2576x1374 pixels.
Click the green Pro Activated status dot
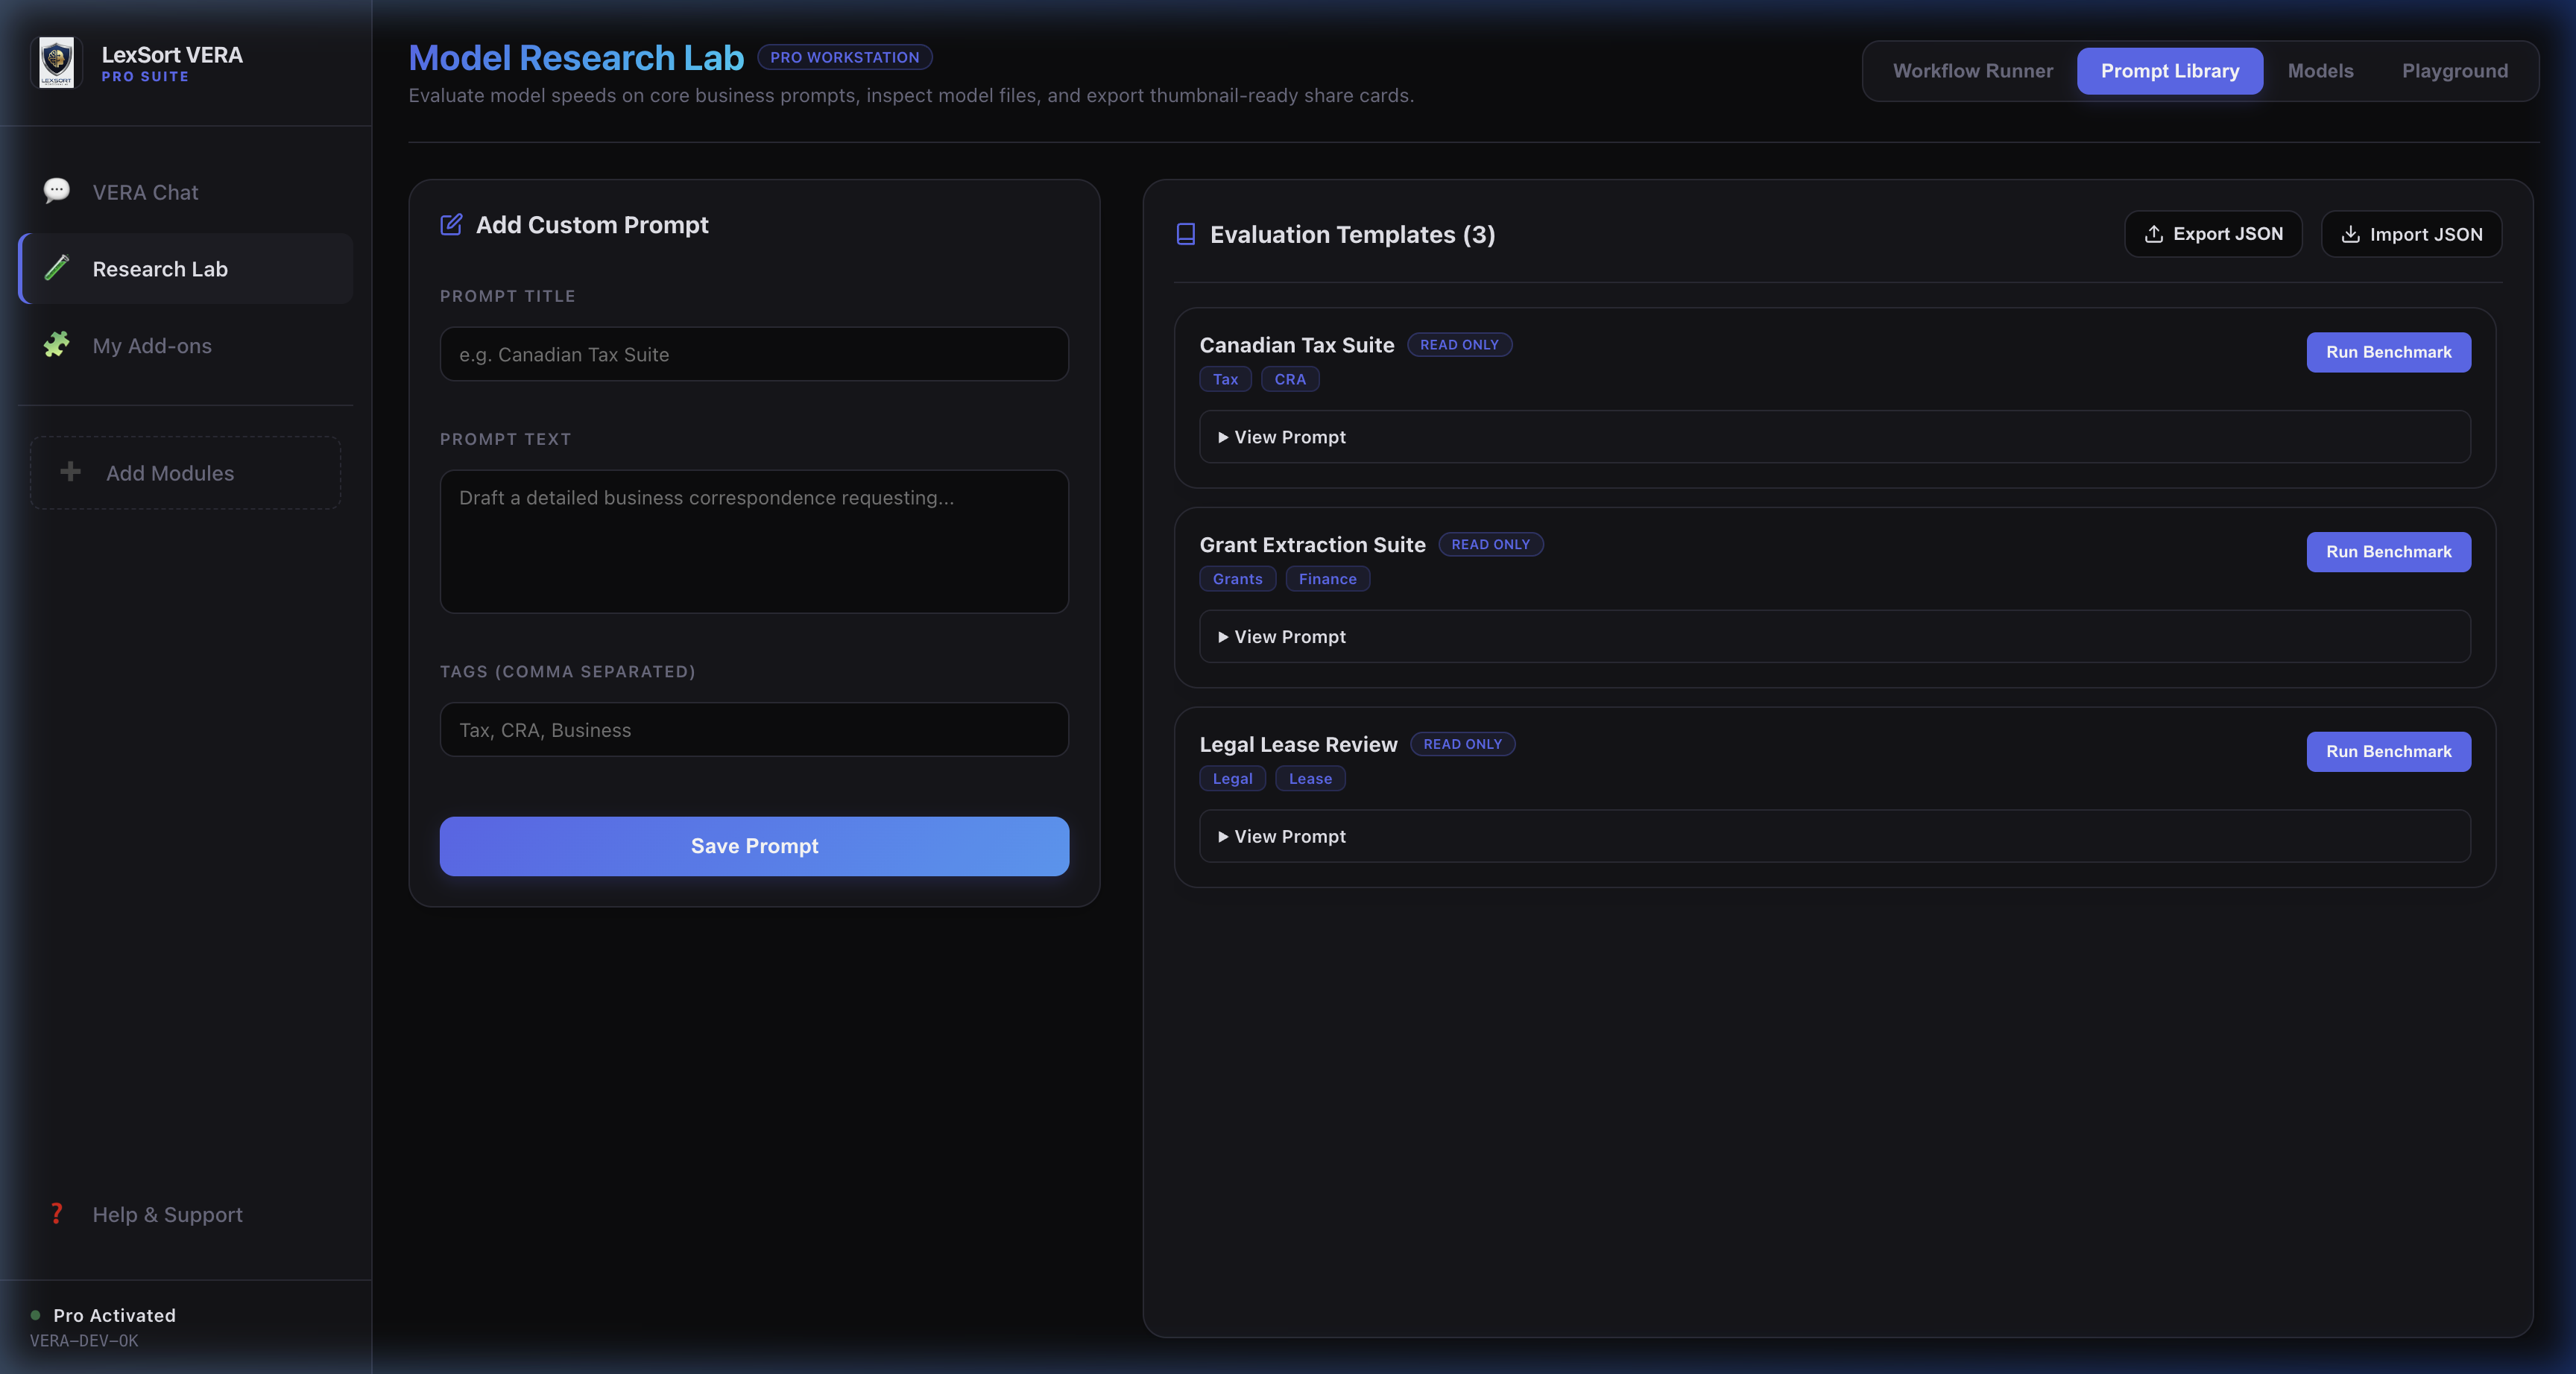[x=36, y=1315]
